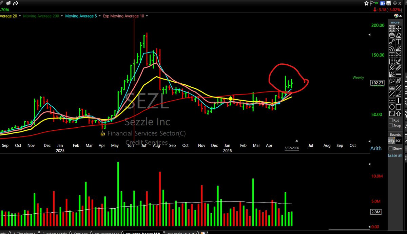
Task: Click the yellow dot on moving average line
Action: (231, 99)
